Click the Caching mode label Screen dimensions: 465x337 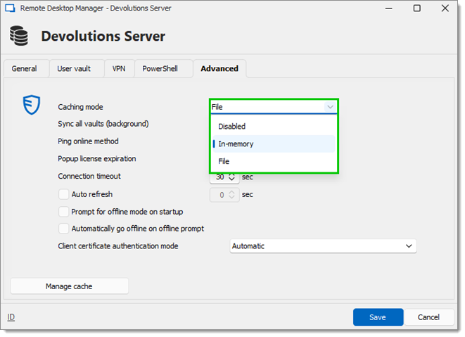[x=80, y=107]
